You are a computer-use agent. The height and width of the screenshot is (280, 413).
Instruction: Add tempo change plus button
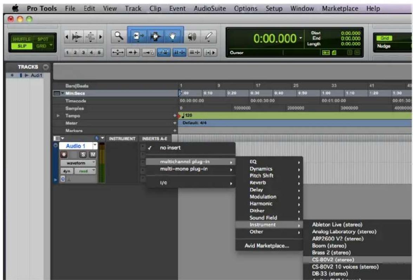(175, 115)
